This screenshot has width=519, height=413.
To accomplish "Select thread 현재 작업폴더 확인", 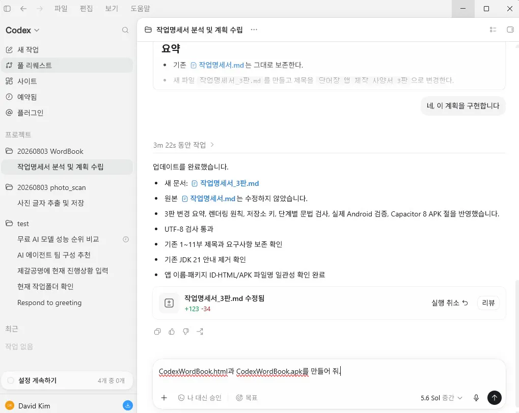I will (67, 287).
